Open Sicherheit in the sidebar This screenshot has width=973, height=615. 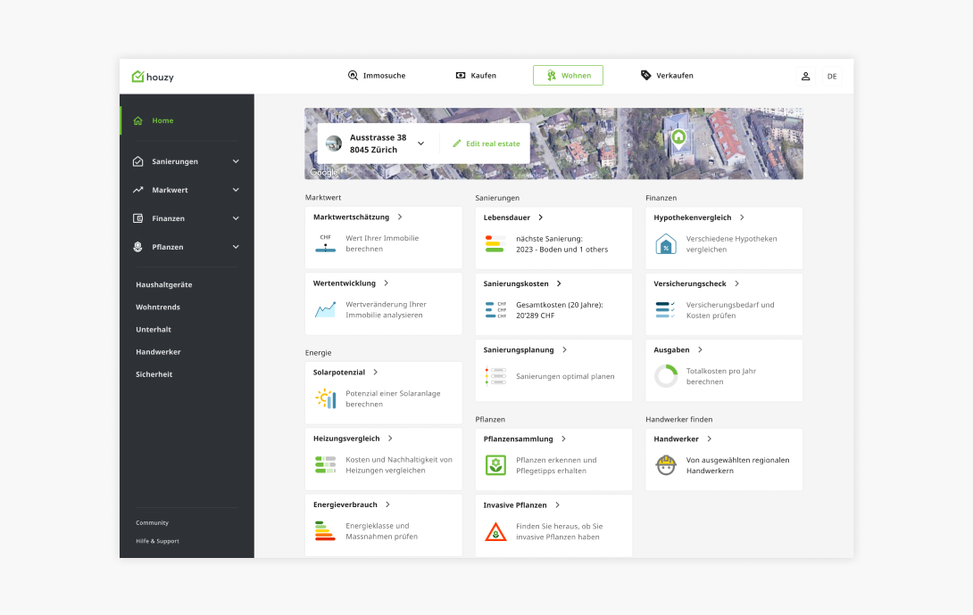point(154,374)
